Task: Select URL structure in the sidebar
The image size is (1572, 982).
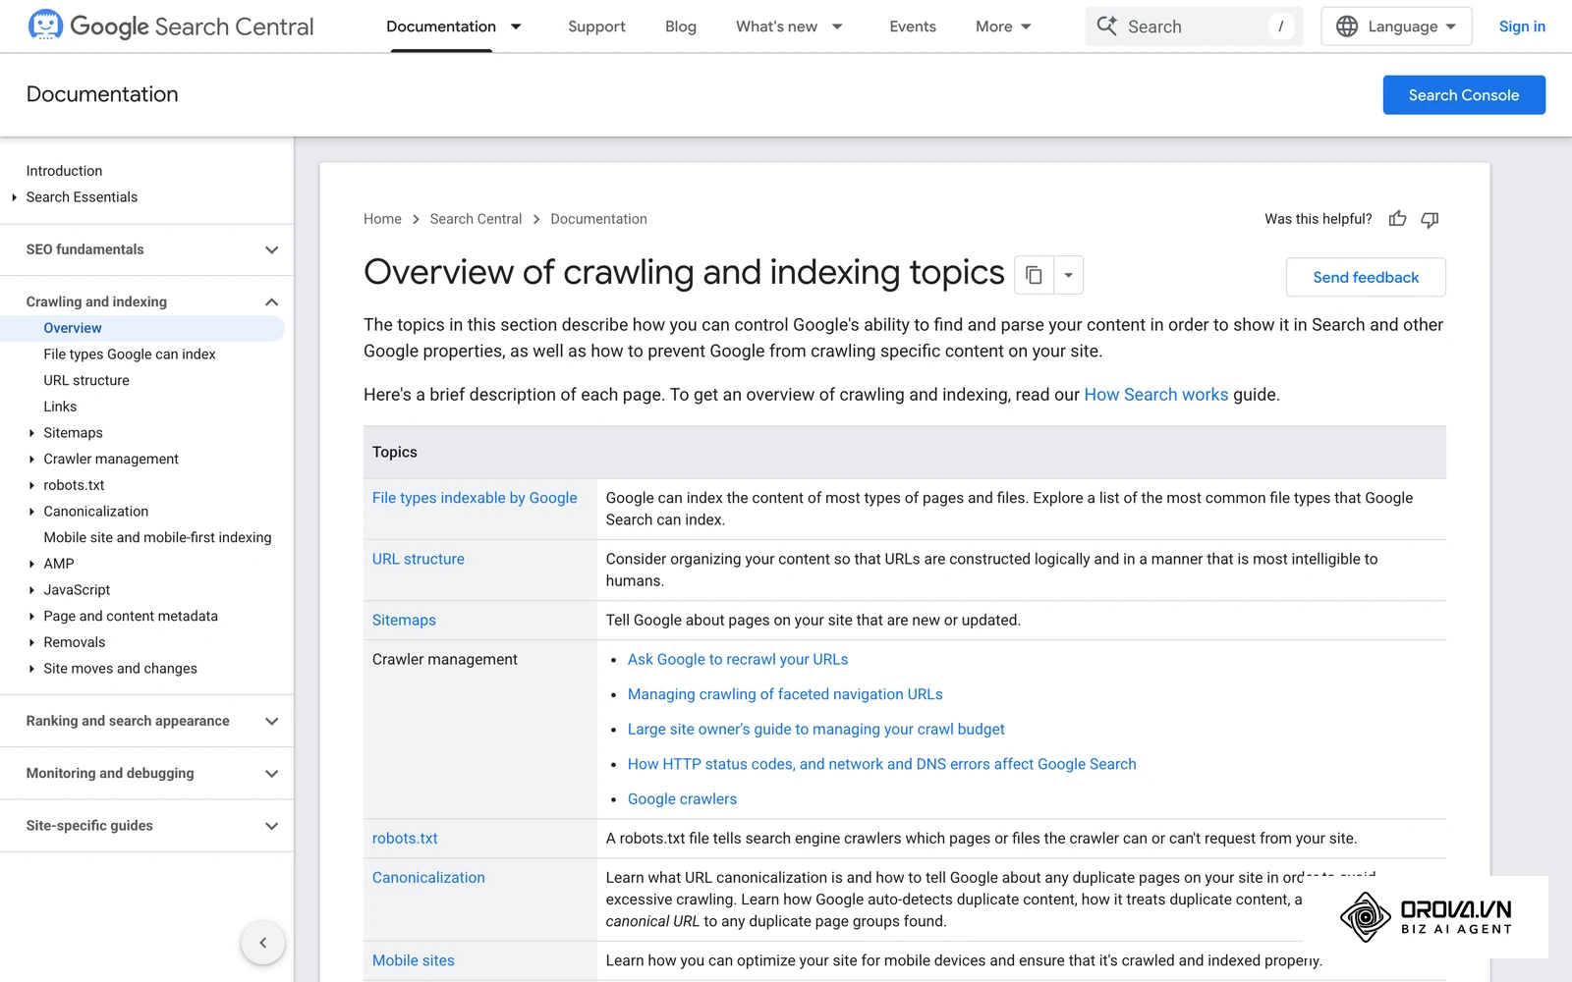Action: [x=86, y=380]
